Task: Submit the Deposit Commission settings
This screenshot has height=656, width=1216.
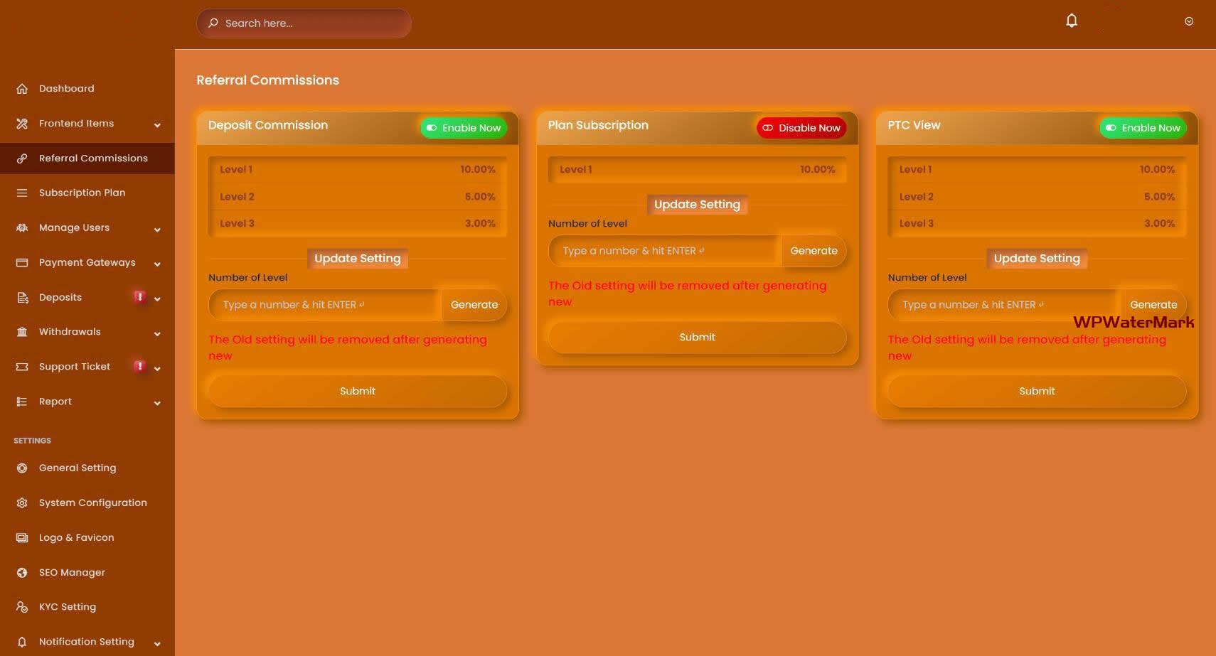Action: 357,391
